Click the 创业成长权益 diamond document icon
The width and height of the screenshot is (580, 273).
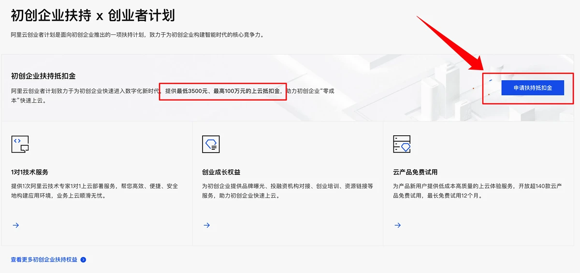coord(211,144)
